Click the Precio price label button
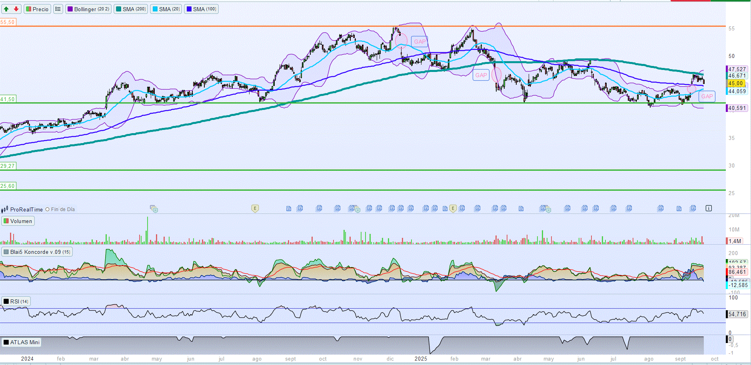 coord(37,9)
